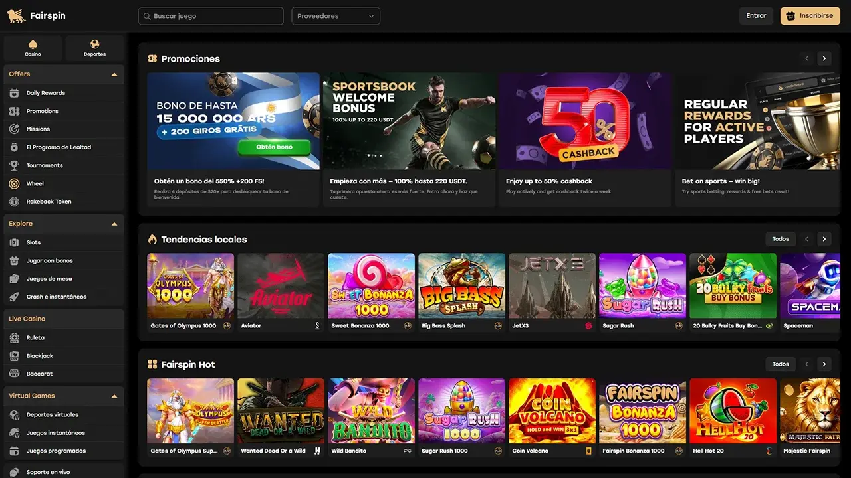851x478 pixels.
Task: Open Juegos de mesa icon
Action: point(14,279)
